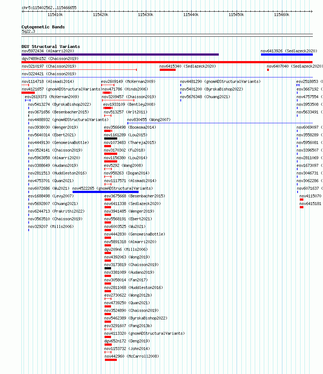Select nsv1117571 (Alsmadi2014) label
This screenshot has height=374, width=323.
point(130,181)
